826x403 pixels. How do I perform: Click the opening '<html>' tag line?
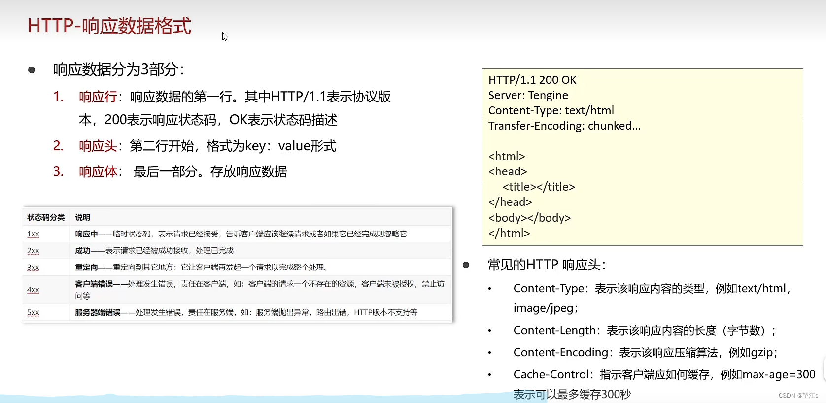pos(507,156)
